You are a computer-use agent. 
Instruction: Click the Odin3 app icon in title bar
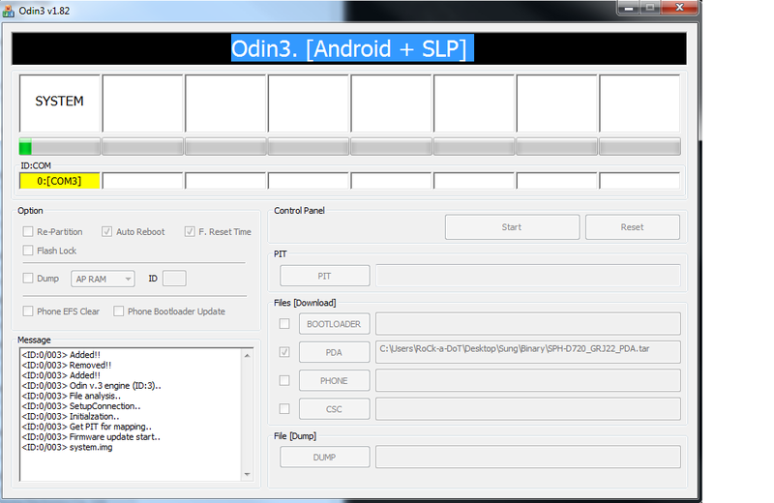pyautogui.click(x=9, y=11)
